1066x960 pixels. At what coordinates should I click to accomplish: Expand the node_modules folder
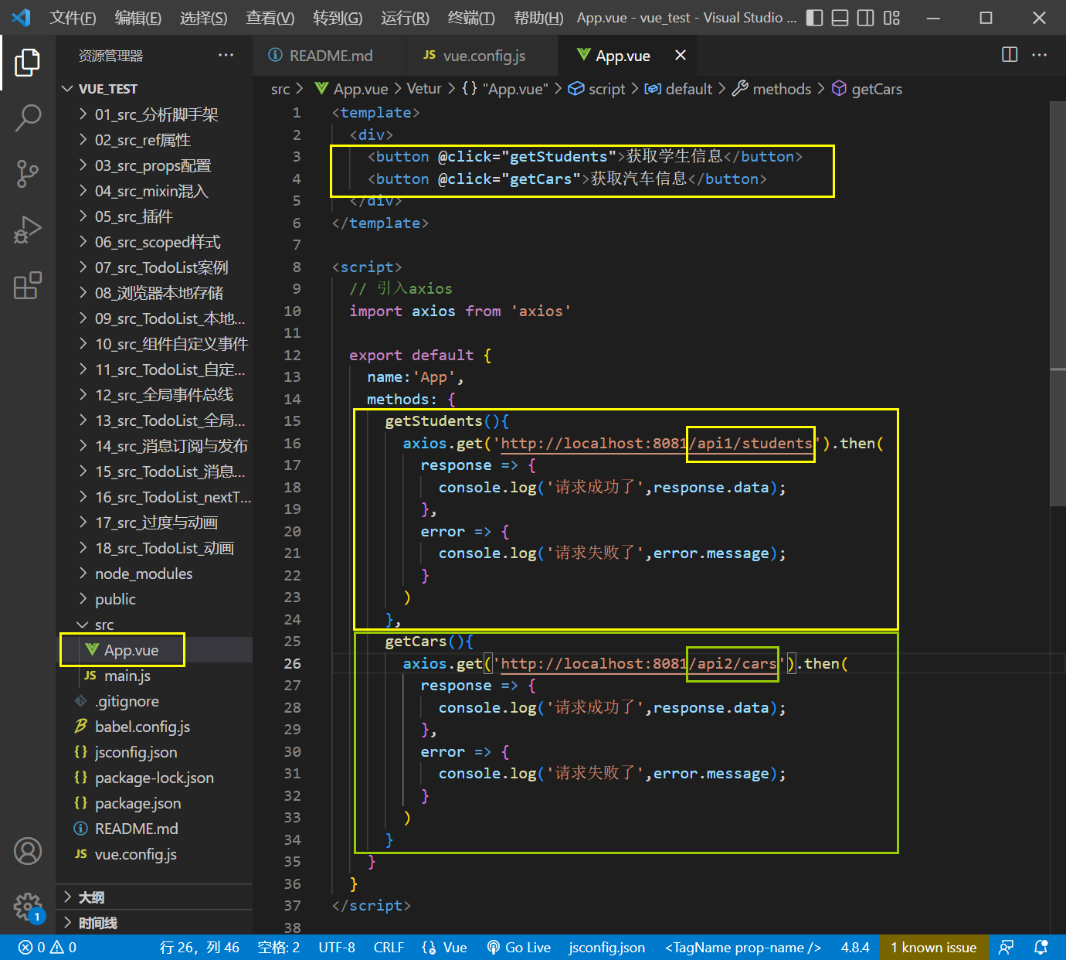[154, 574]
